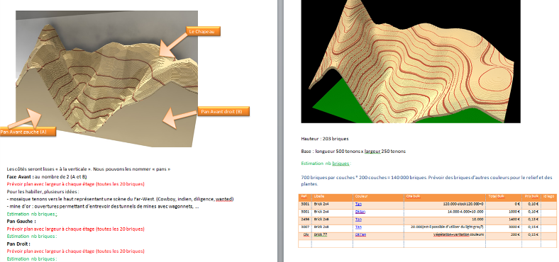
Task: Open the DkTan link in the Brick ?? row
Action: click(360, 235)
